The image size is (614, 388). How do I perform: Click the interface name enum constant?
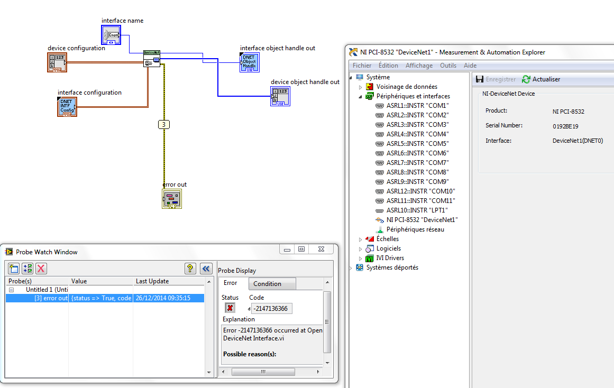(111, 35)
